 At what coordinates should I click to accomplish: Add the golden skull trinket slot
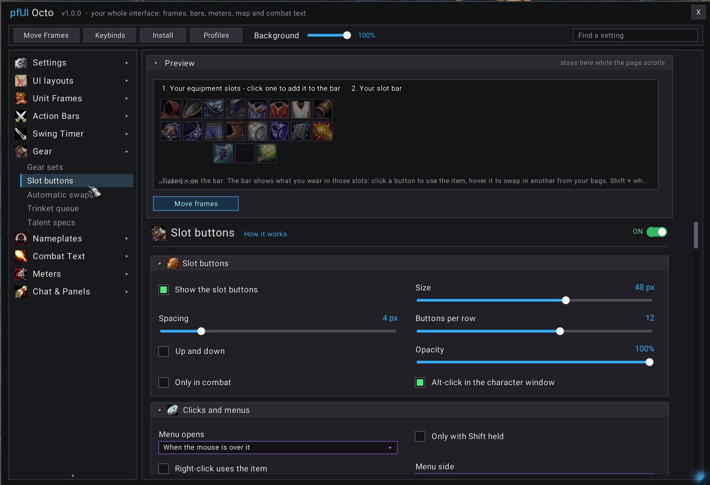point(322,131)
